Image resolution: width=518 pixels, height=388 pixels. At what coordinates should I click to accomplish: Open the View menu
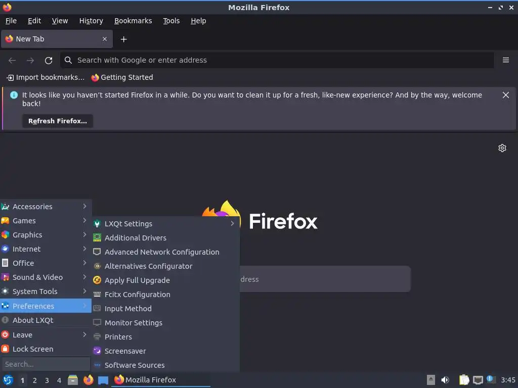(x=60, y=21)
